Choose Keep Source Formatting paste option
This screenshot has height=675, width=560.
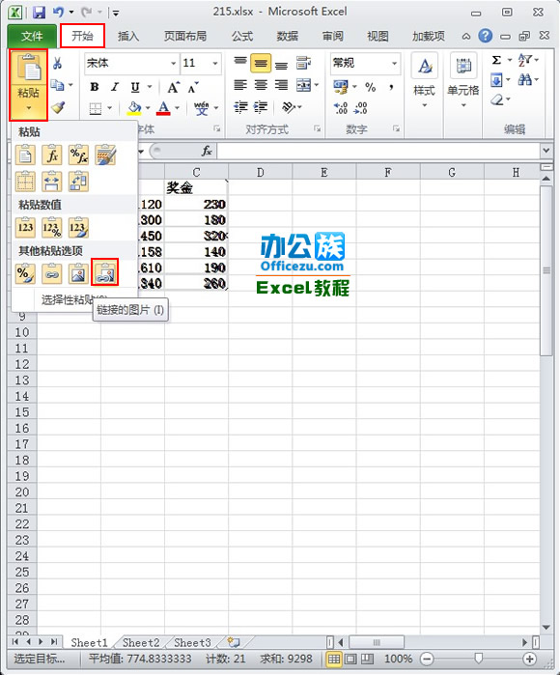click(x=105, y=155)
